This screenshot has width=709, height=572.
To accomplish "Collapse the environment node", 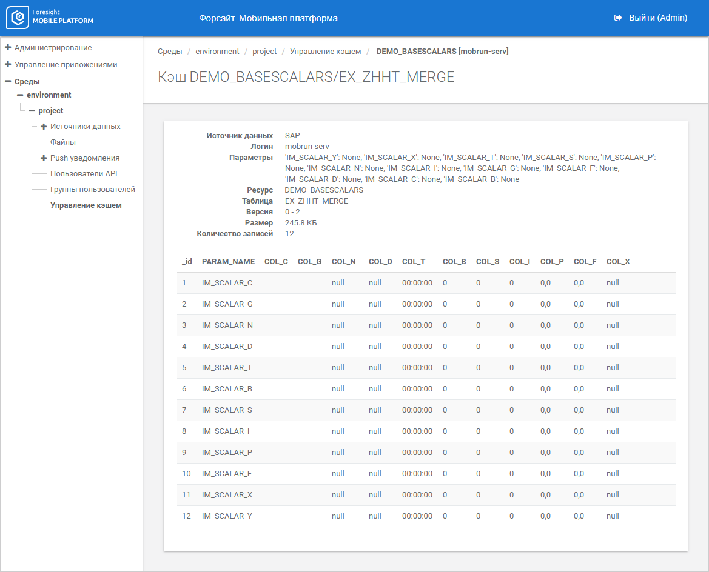I will point(20,95).
